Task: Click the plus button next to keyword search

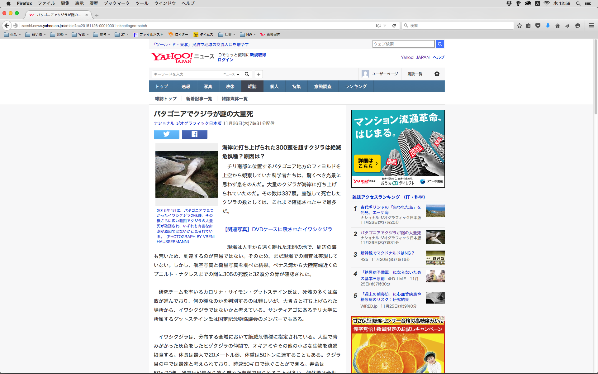Action: (x=259, y=74)
